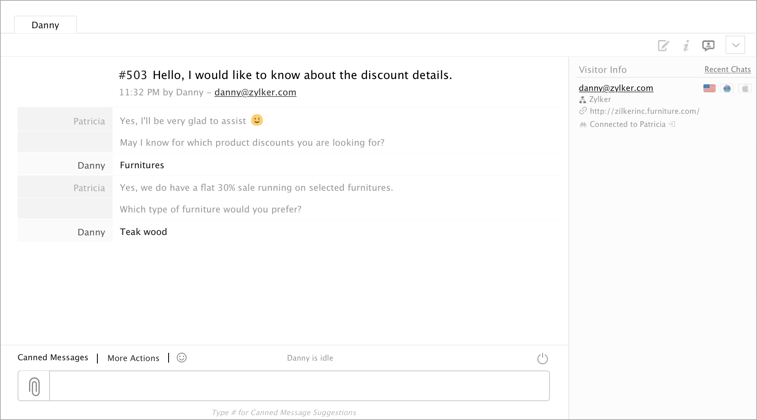Open the More Actions menu
Screen dimensions: 757x420
(x=133, y=358)
